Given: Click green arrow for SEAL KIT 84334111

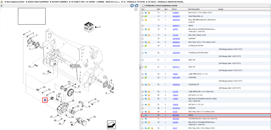Looking at the screenshot, I should click(146, 67).
